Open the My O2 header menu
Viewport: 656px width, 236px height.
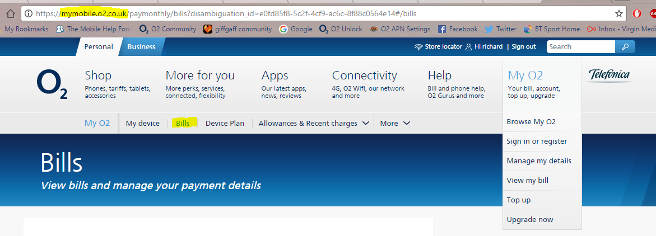525,75
